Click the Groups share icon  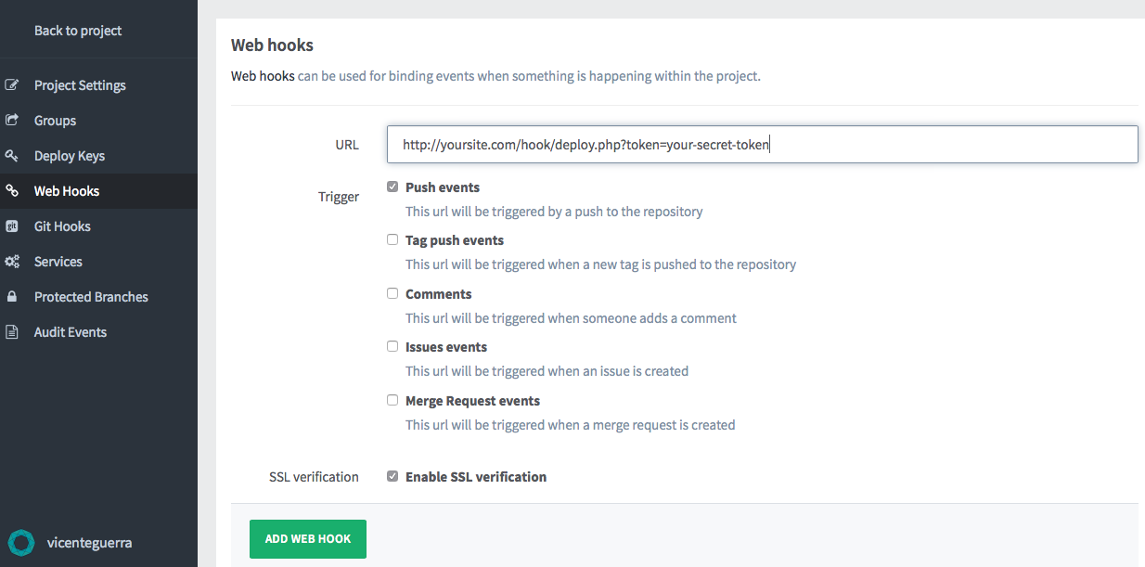point(12,121)
